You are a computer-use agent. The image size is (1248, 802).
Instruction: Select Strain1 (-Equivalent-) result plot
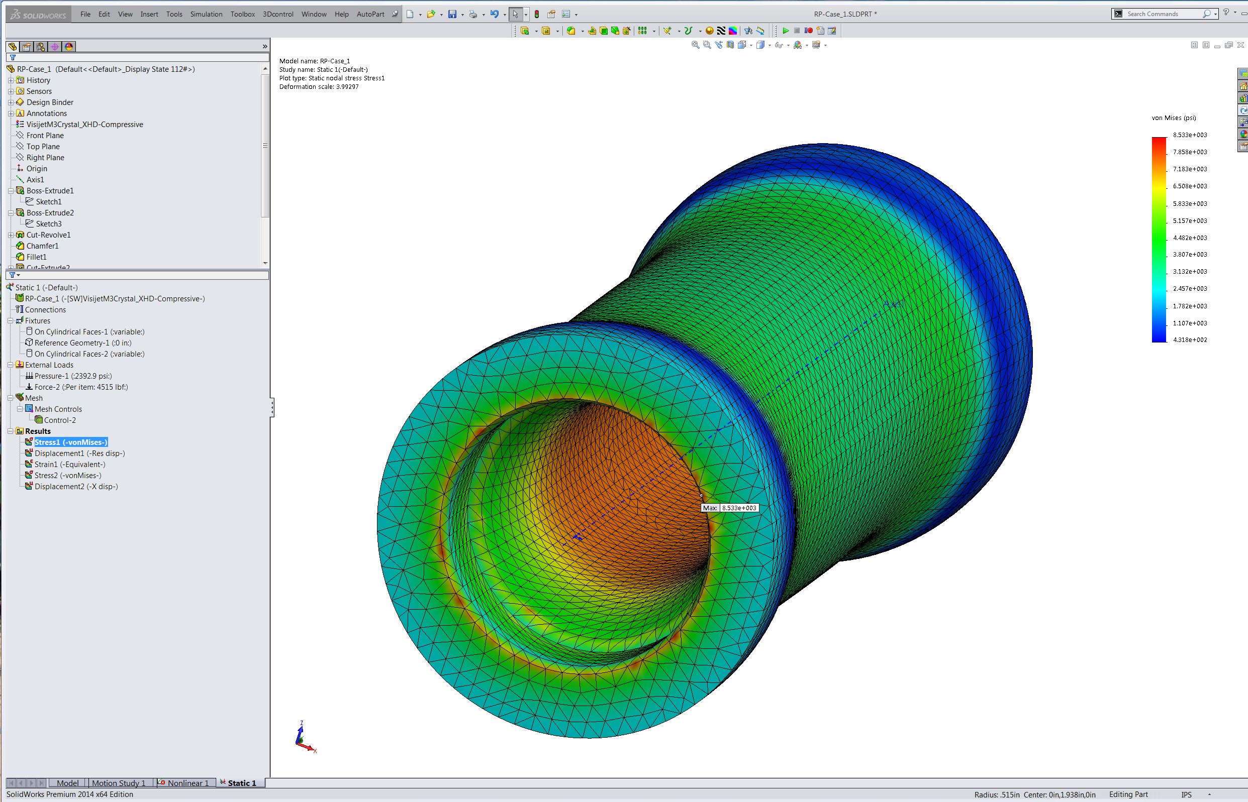70,465
